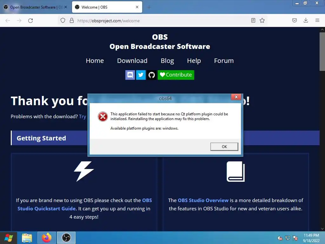Reload the current page
Screen dimensions: 325x244
pyautogui.click(x=30, y=21)
